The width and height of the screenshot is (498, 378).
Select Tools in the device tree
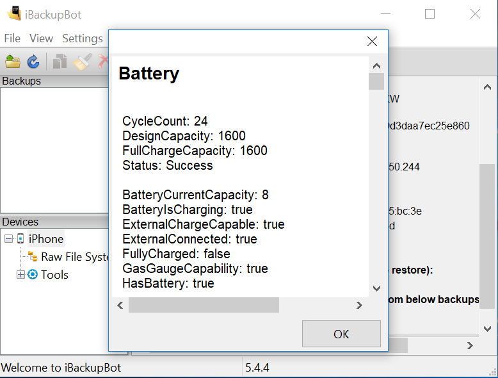point(54,275)
